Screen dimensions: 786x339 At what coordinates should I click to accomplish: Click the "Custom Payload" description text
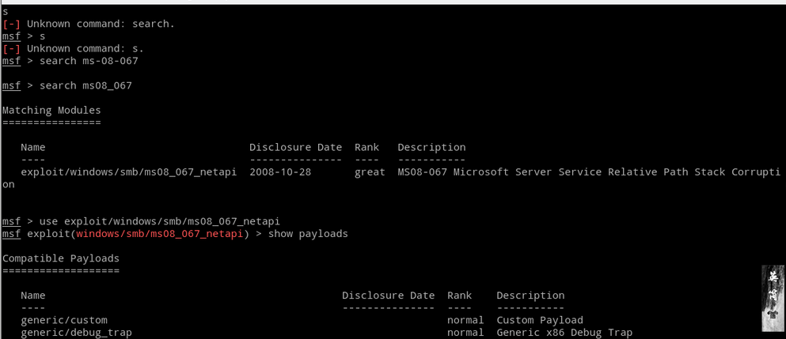point(539,320)
